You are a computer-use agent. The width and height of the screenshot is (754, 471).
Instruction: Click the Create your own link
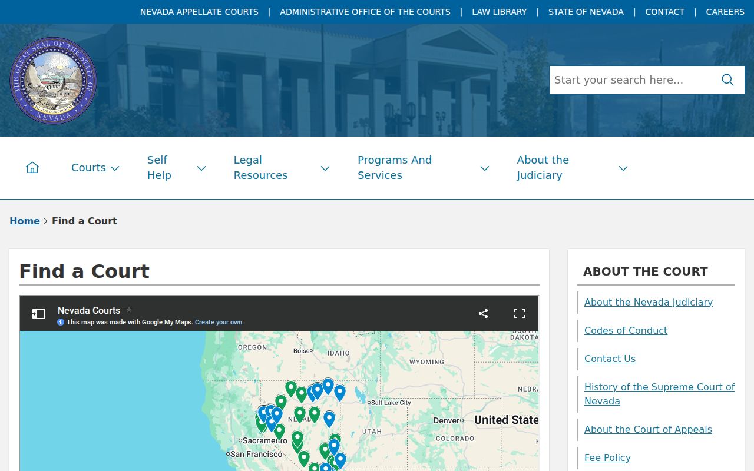click(x=219, y=322)
